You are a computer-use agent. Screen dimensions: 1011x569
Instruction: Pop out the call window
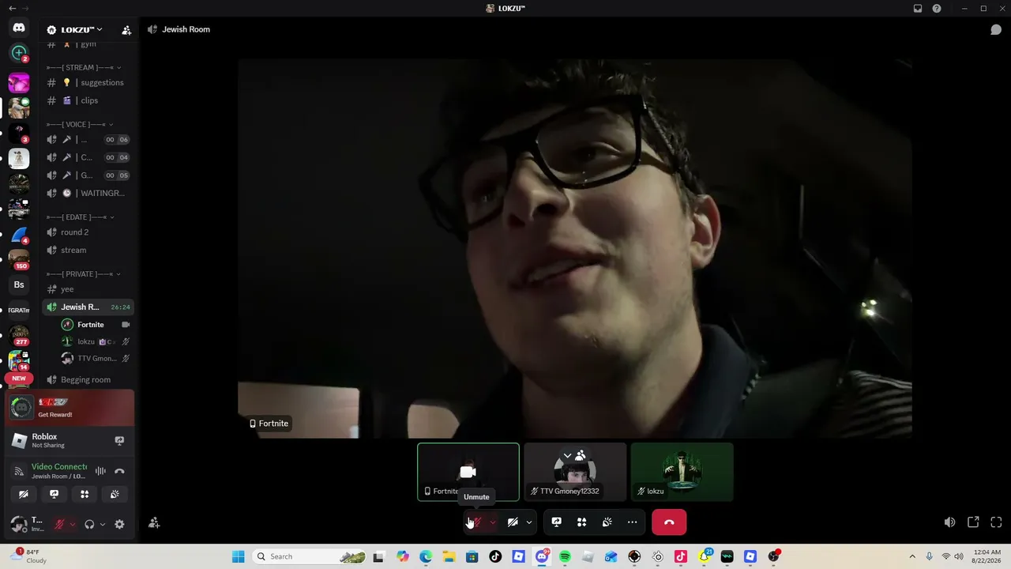tap(973, 522)
